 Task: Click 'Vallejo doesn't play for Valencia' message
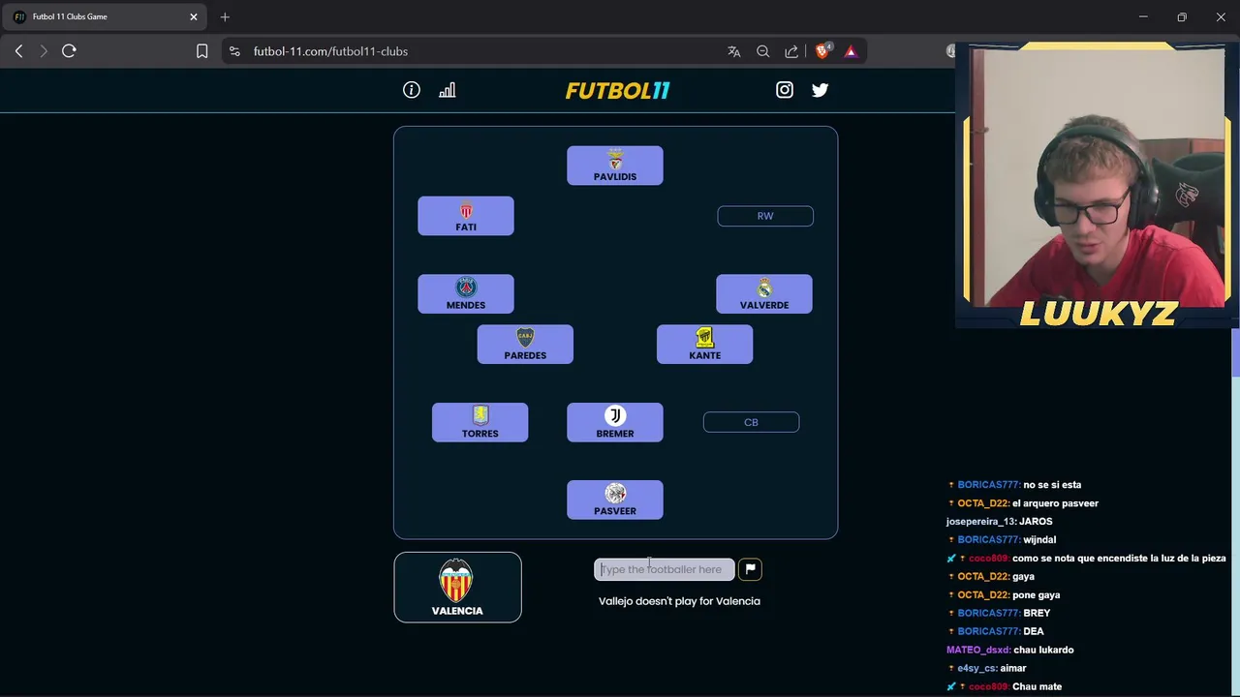(x=679, y=601)
